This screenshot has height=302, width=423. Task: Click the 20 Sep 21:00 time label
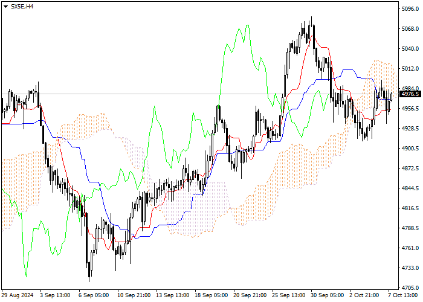point(250,295)
